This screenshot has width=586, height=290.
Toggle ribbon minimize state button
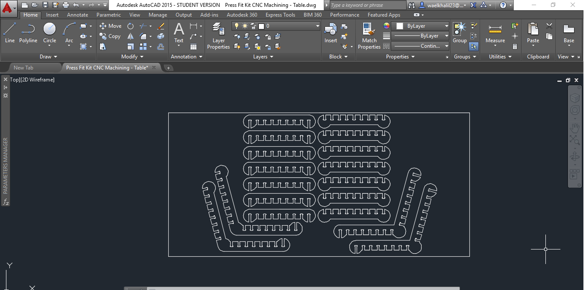416,15
